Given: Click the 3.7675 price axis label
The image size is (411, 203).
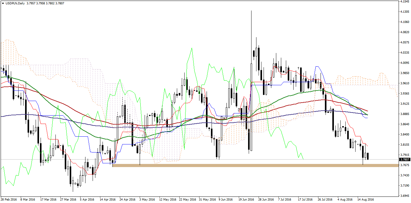Looking at the screenshot, I should (404, 165).
